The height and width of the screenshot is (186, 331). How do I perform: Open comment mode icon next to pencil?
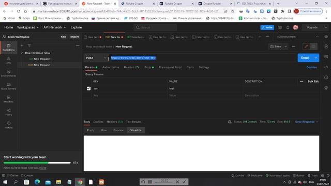[313, 47]
